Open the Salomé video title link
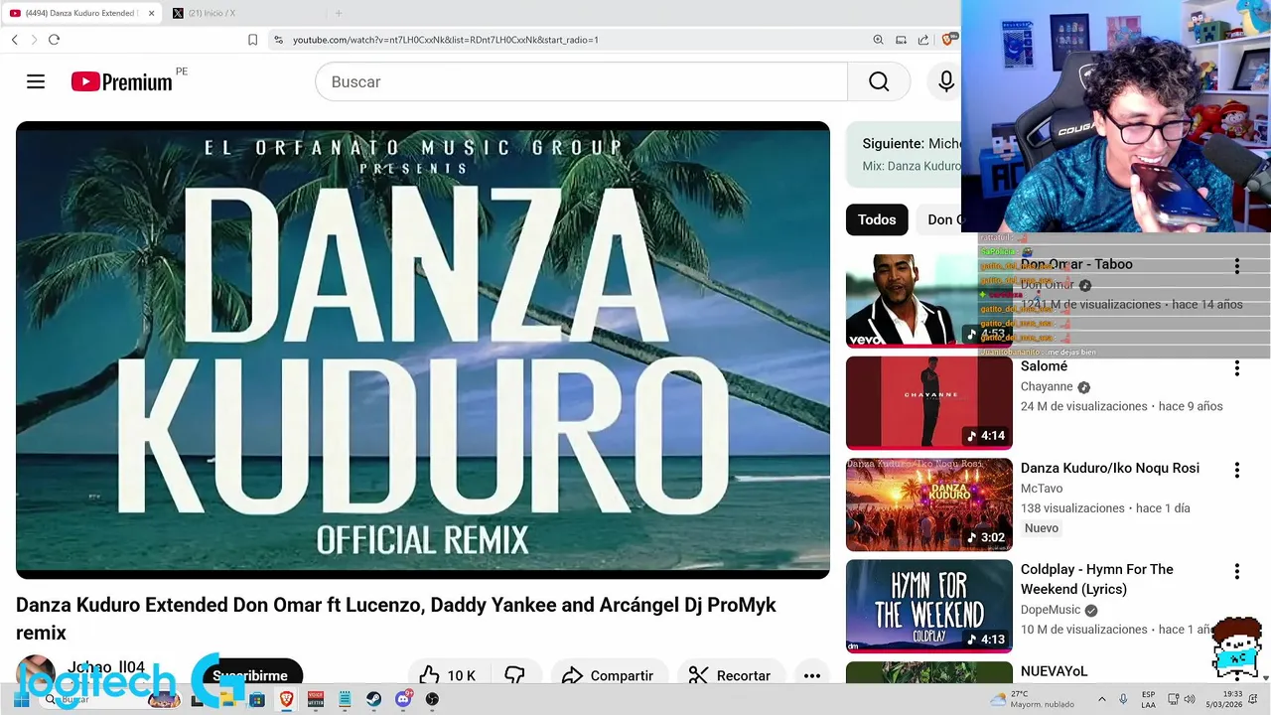1271x715 pixels. [1044, 366]
